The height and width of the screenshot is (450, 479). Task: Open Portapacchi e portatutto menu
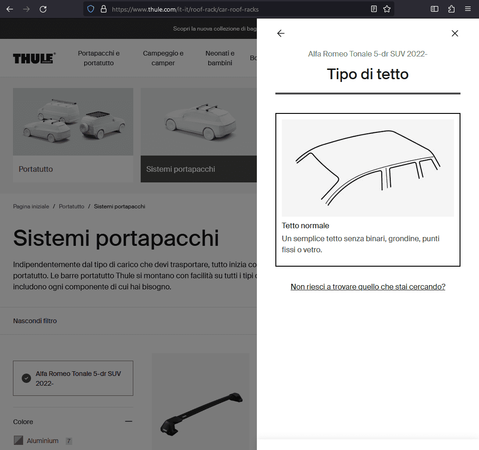[x=99, y=58]
